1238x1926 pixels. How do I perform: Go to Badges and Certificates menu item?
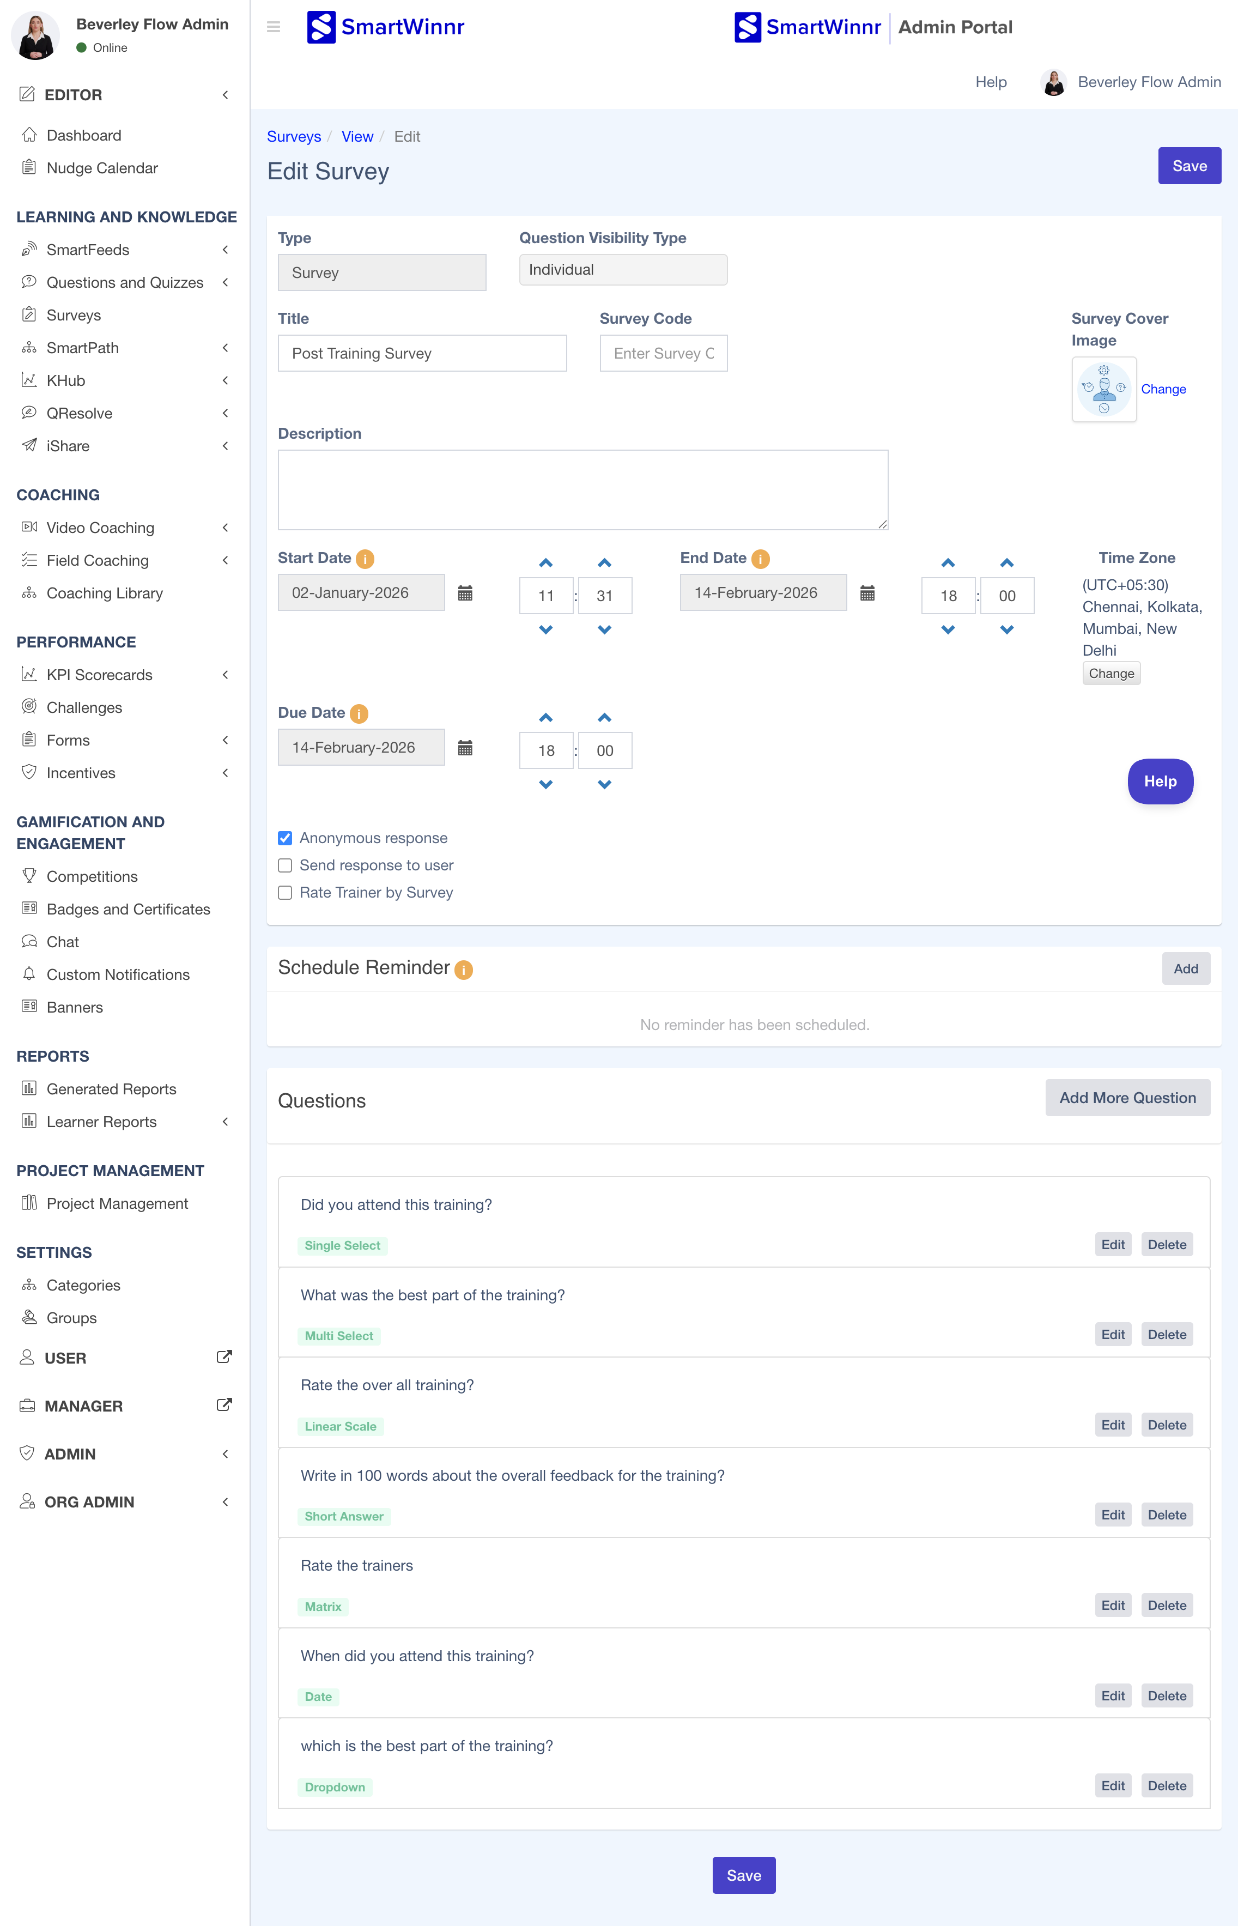[x=128, y=909]
